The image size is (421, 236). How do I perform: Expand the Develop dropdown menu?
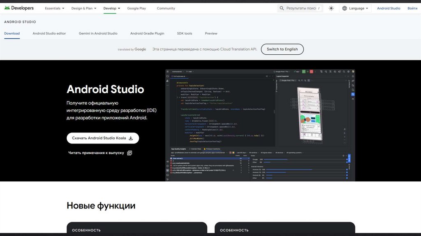coord(112,8)
